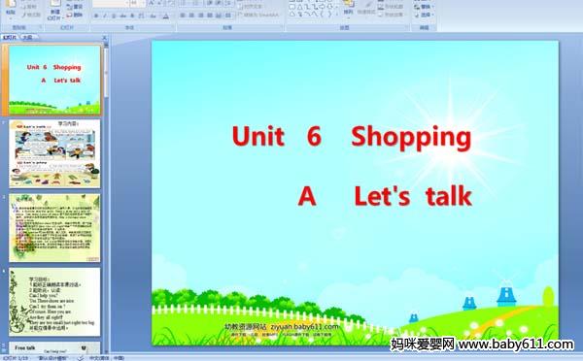This screenshot has height=361, width=583.
Task: Expand the shapes gallery more arrow
Action: pyautogui.click(x=338, y=15)
